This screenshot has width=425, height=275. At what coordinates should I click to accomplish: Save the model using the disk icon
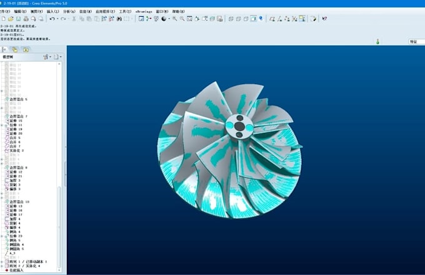[x=18, y=19]
